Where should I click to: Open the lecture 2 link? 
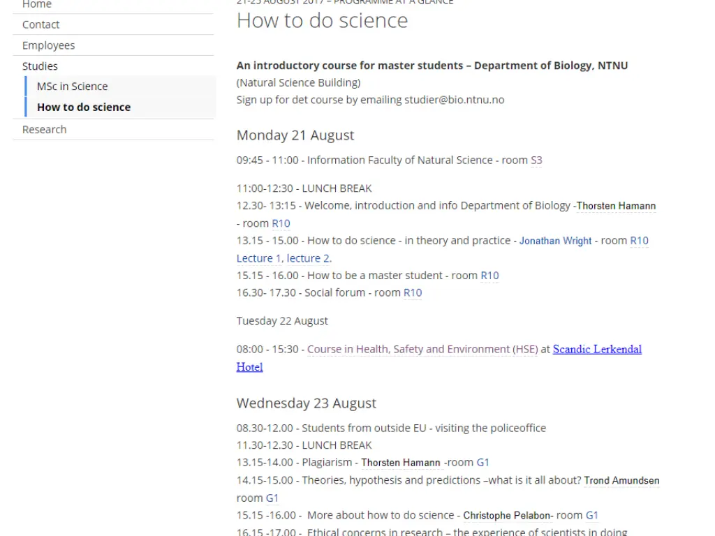tap(308, 258)
